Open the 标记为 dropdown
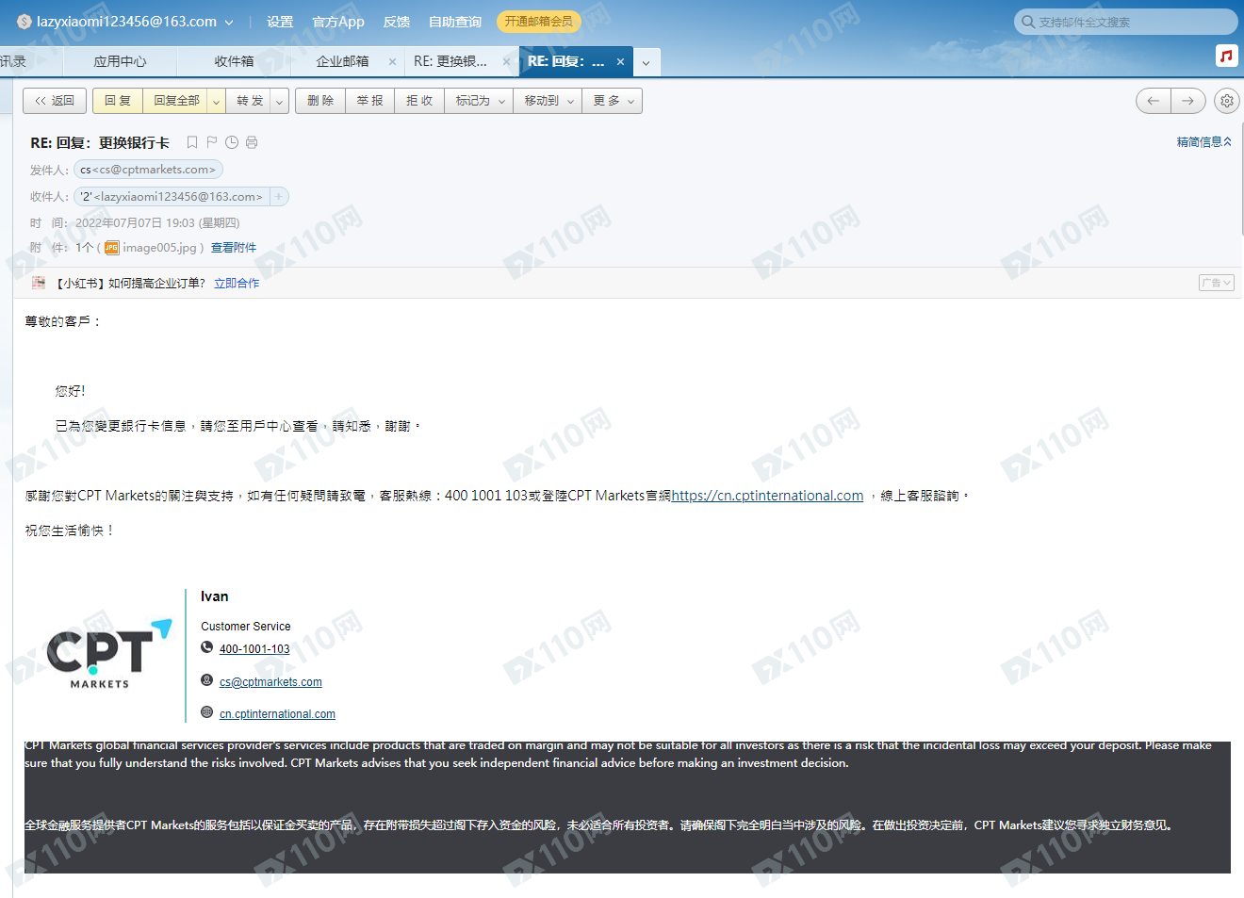This screenshot has width=1244, height=898. (x=480, y=101)
